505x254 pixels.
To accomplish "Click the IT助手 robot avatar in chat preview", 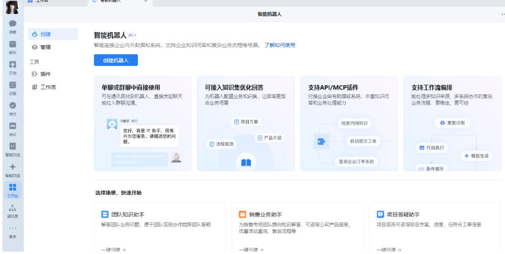I will (112, 124).
